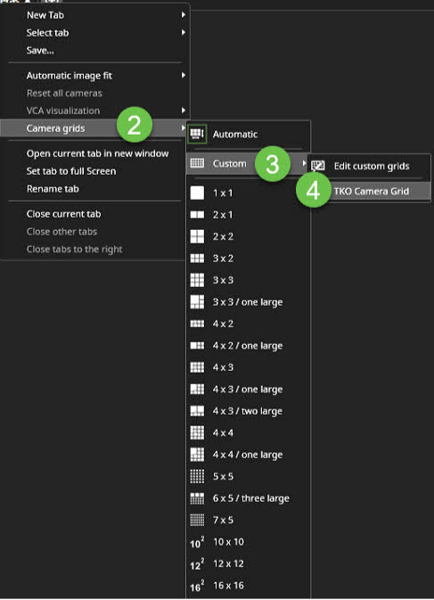Select Set tab to full Screen
434x600 pixels.
click(x=71, y=171)
